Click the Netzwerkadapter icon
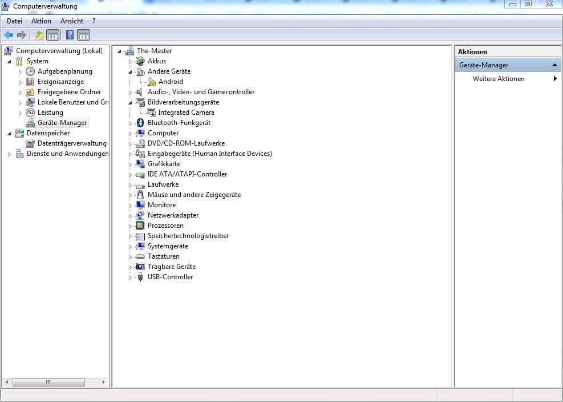The image size is (563, 402). pos(140,215)
